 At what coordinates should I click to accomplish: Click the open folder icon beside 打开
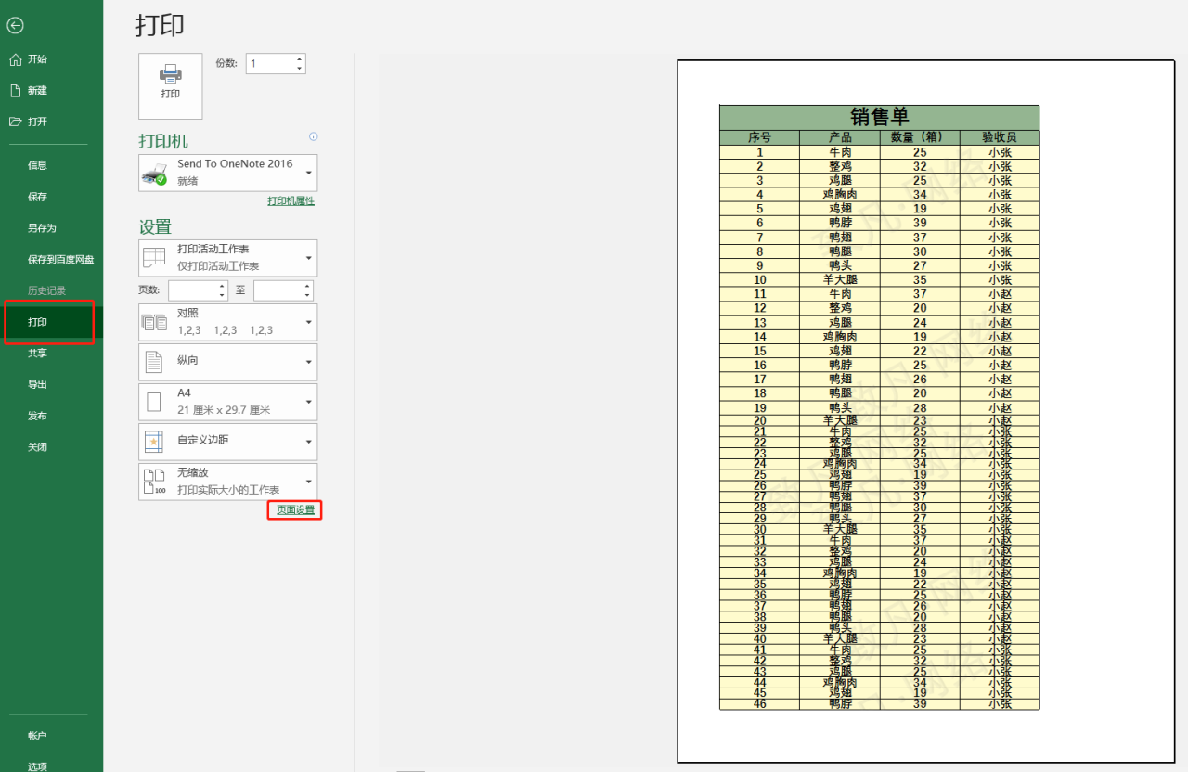[15, 122]
